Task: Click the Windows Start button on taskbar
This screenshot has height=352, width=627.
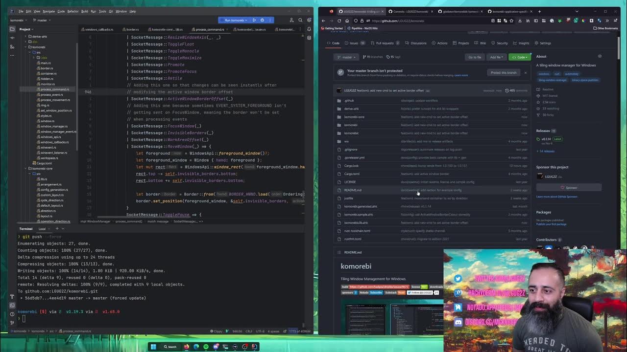Action: [x=153, y=347]
